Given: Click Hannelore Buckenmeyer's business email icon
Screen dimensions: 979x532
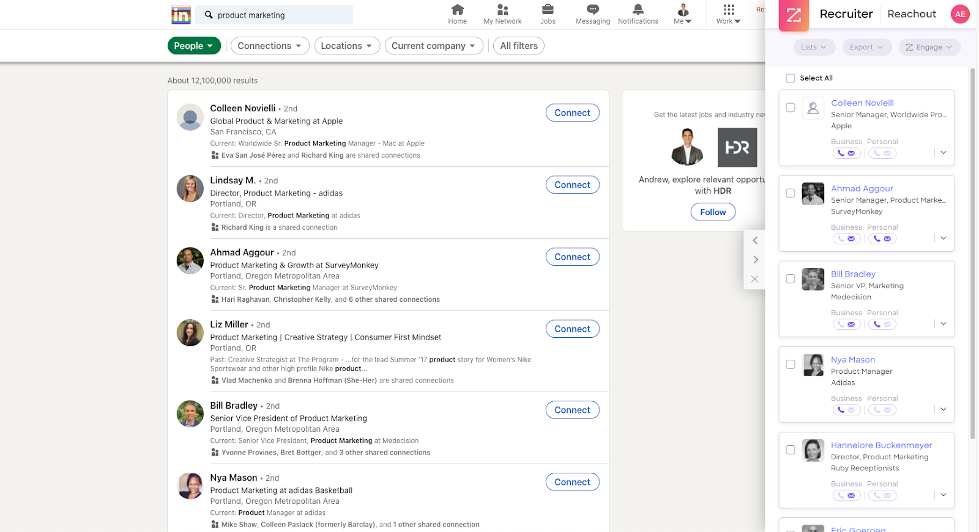Looking at the screenshot, I should [x=851, y=495].
